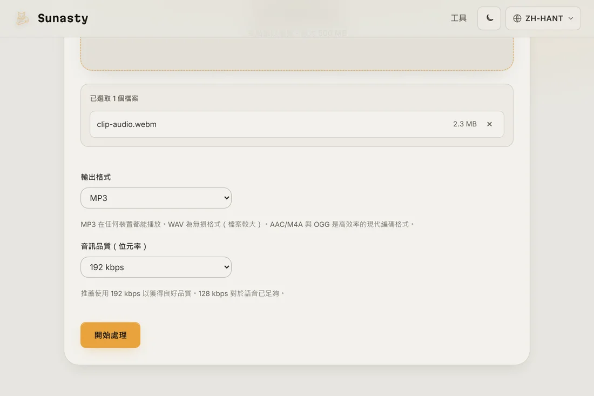
Task: Click the 192 kbps recommendation hint text
Action: (x=183, y=293)
